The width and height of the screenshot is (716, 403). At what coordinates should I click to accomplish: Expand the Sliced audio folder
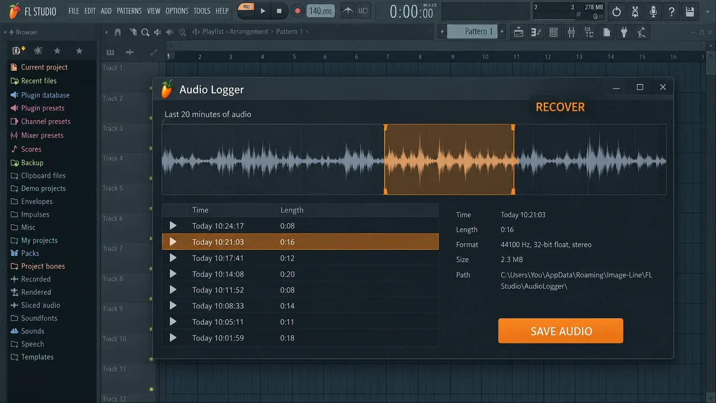(35, 305)
